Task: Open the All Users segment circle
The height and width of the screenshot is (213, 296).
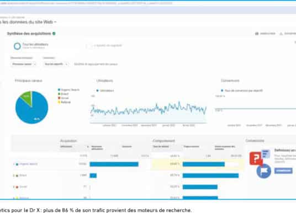Action: pos(17,46)
